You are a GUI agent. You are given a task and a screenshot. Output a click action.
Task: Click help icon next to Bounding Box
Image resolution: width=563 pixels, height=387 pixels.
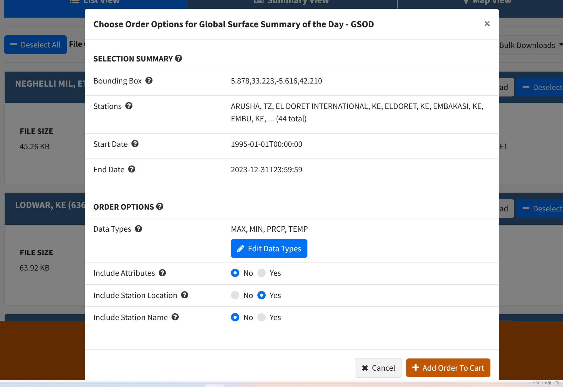[x=149, y=80]
